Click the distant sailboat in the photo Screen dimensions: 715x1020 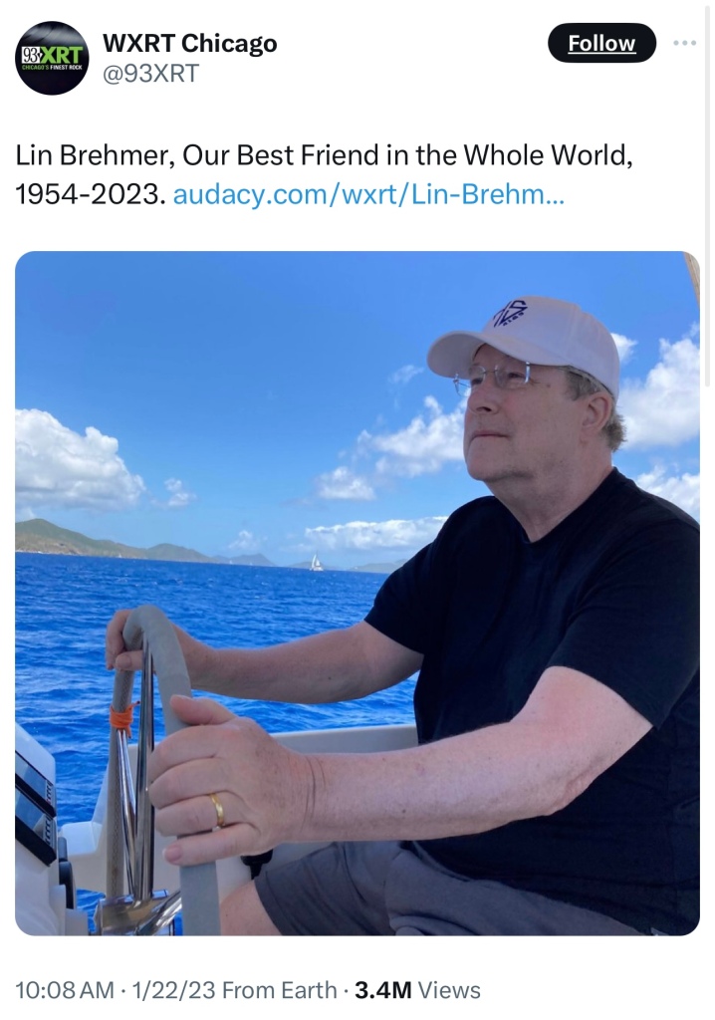(x=317, y=563)
